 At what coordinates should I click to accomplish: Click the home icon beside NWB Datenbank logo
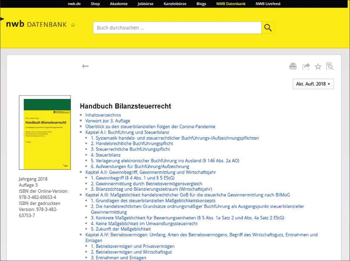tap(73, 25)
